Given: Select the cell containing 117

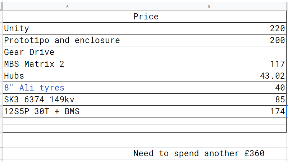Looking at the screenshot, I should coord(209,64).
